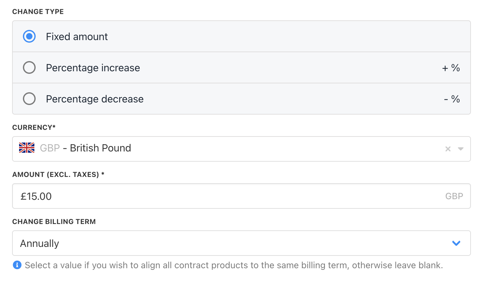Screen dimensions: 483x287
Task: Open the GBP - British Pound selector
Action: pos(223,149)
